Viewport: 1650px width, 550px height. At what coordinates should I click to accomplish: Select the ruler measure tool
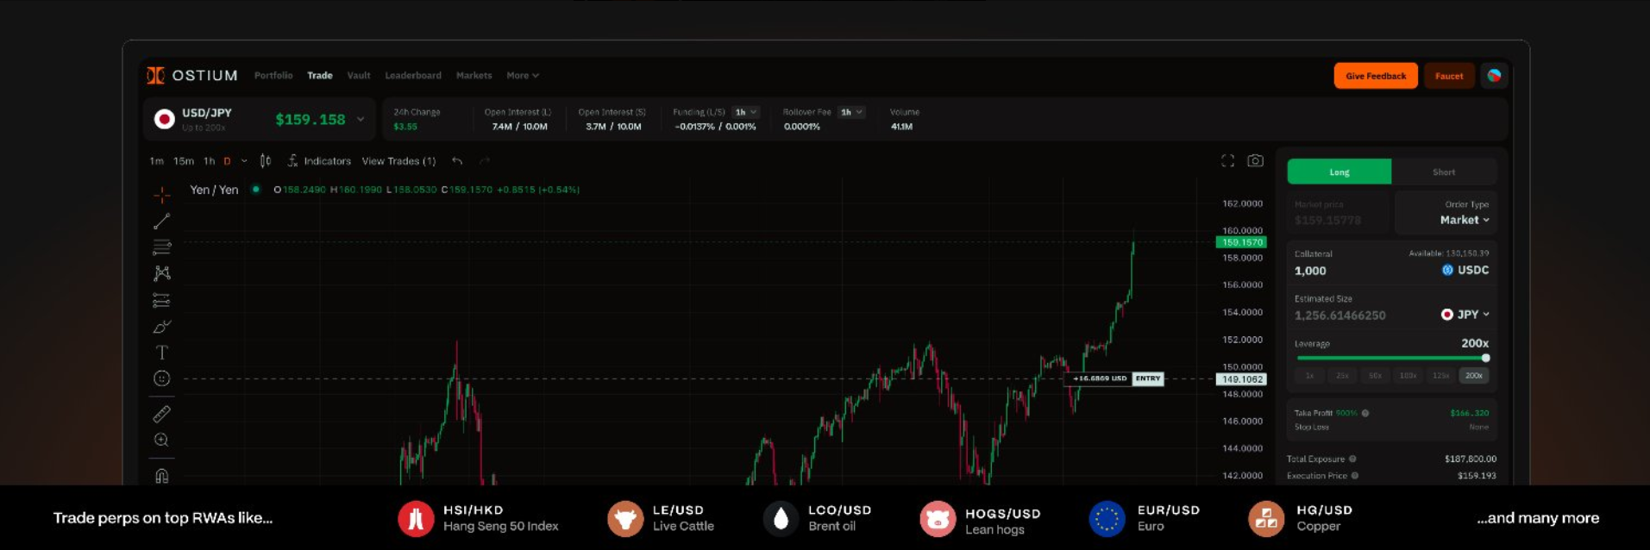(x=161, y=414)
